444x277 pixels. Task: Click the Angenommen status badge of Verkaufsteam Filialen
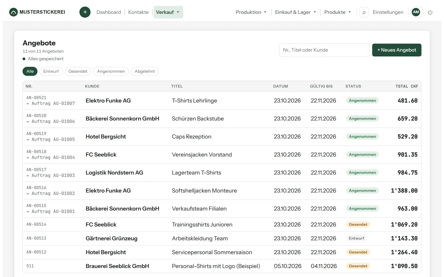pos(362,209)
